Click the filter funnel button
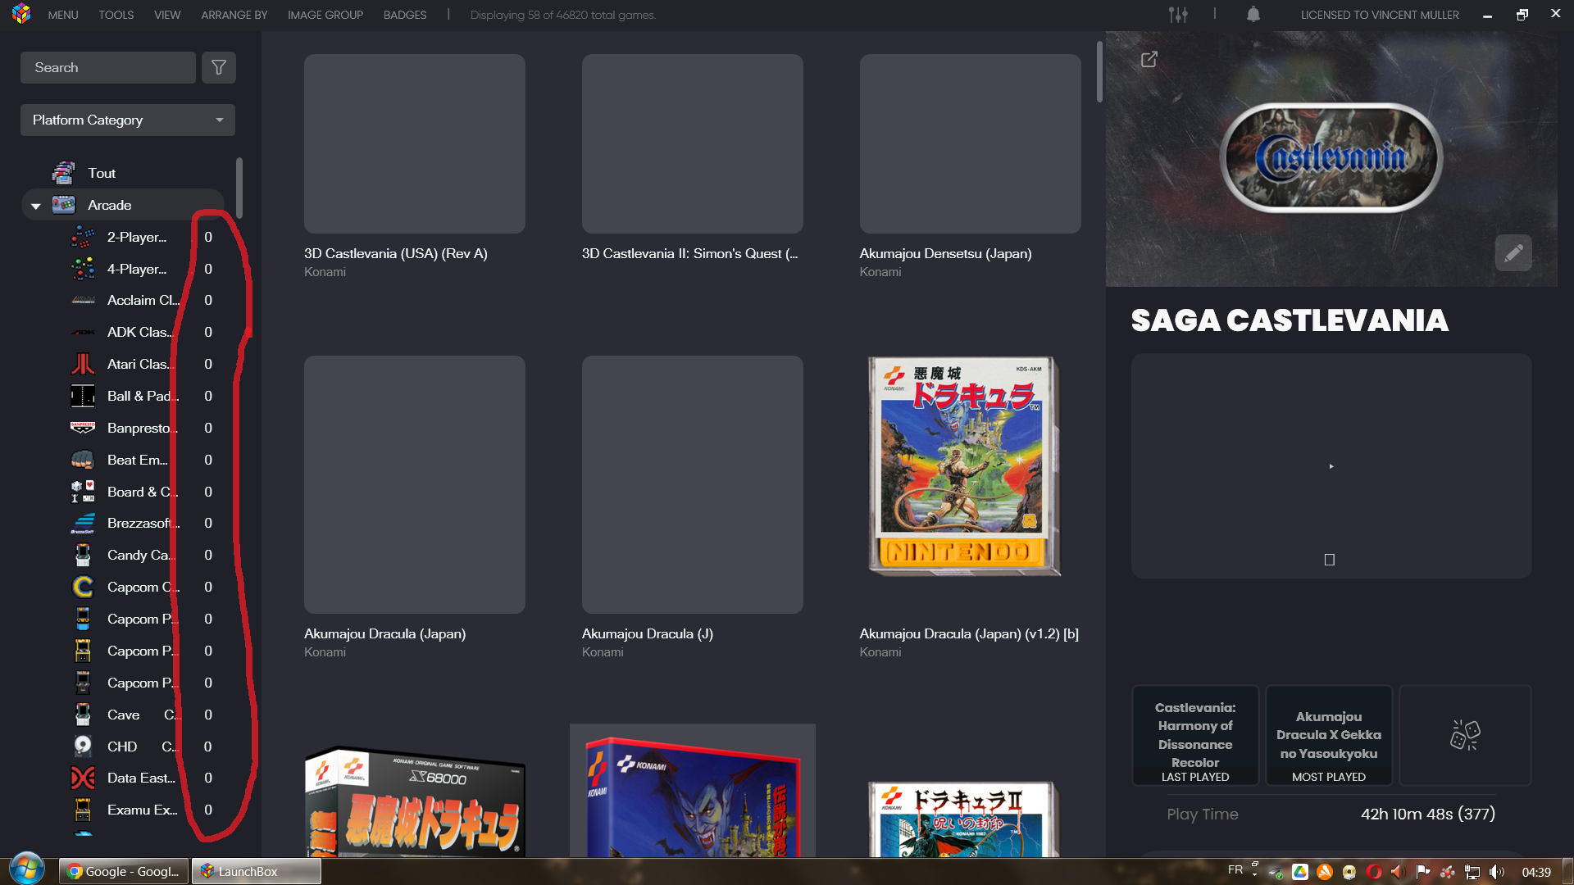Image resolution: width=1574 pixels, height=885 pixels. coord(219,67)
